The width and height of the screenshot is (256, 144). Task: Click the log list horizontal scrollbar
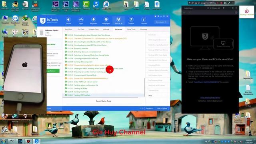click(100, 98)
